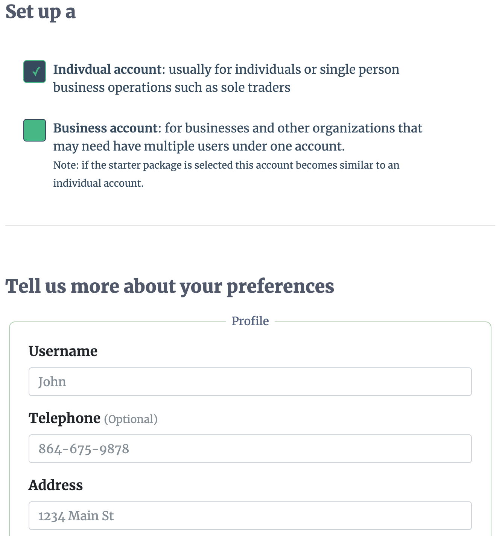Screen dimensions: 502x536
Task: Click the Address input field
Action: coord(249,516)
